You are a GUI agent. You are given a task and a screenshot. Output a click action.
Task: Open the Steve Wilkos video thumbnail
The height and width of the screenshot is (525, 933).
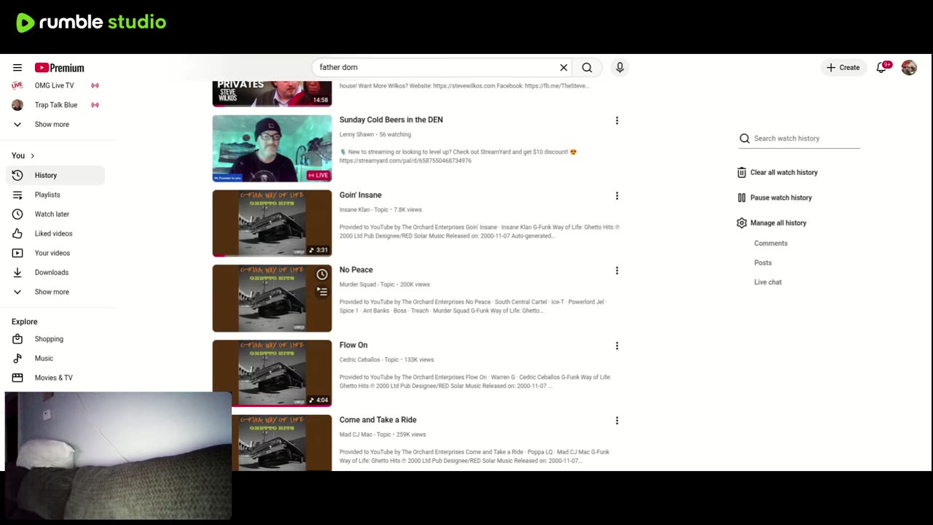tap(272, 93)
